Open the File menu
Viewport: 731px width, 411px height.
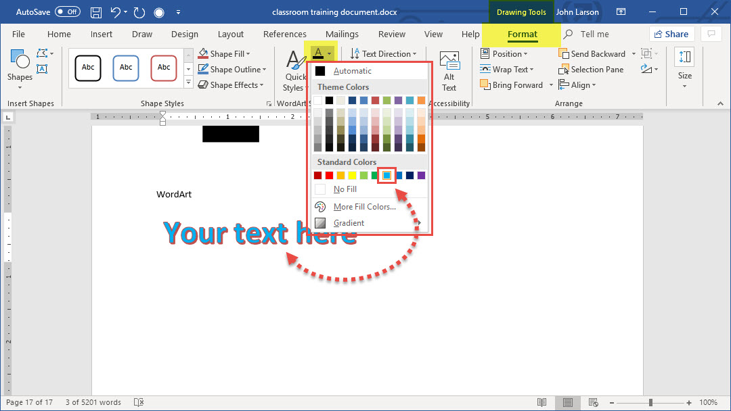[x=18, y=34]
